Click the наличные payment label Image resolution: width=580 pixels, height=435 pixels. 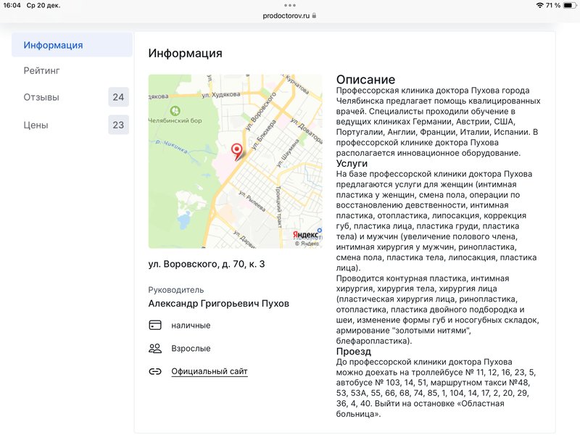[191, 325]
